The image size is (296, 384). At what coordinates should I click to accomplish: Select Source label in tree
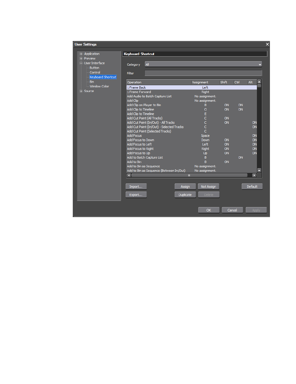click(x=89, y=91)
